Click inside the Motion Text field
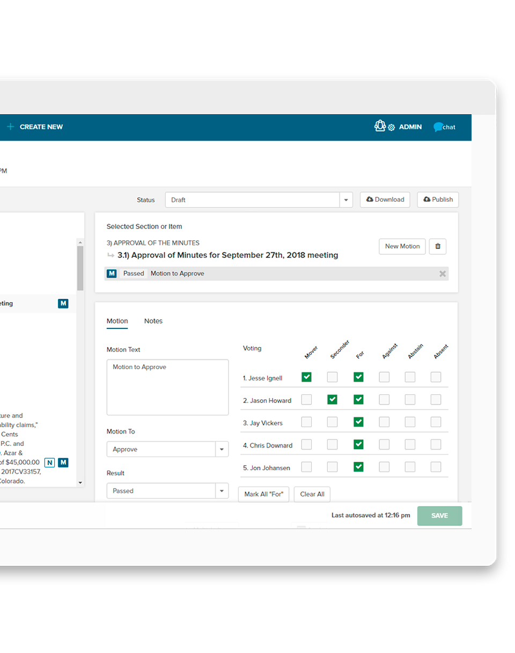Viewport: 515px width, 653px height. 167,387
